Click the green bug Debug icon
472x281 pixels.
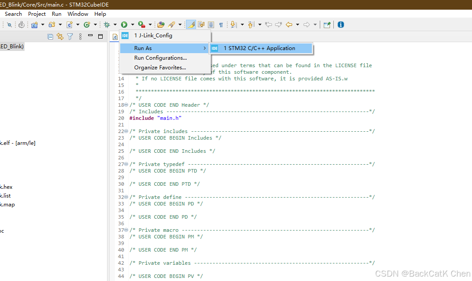(107, 25)
